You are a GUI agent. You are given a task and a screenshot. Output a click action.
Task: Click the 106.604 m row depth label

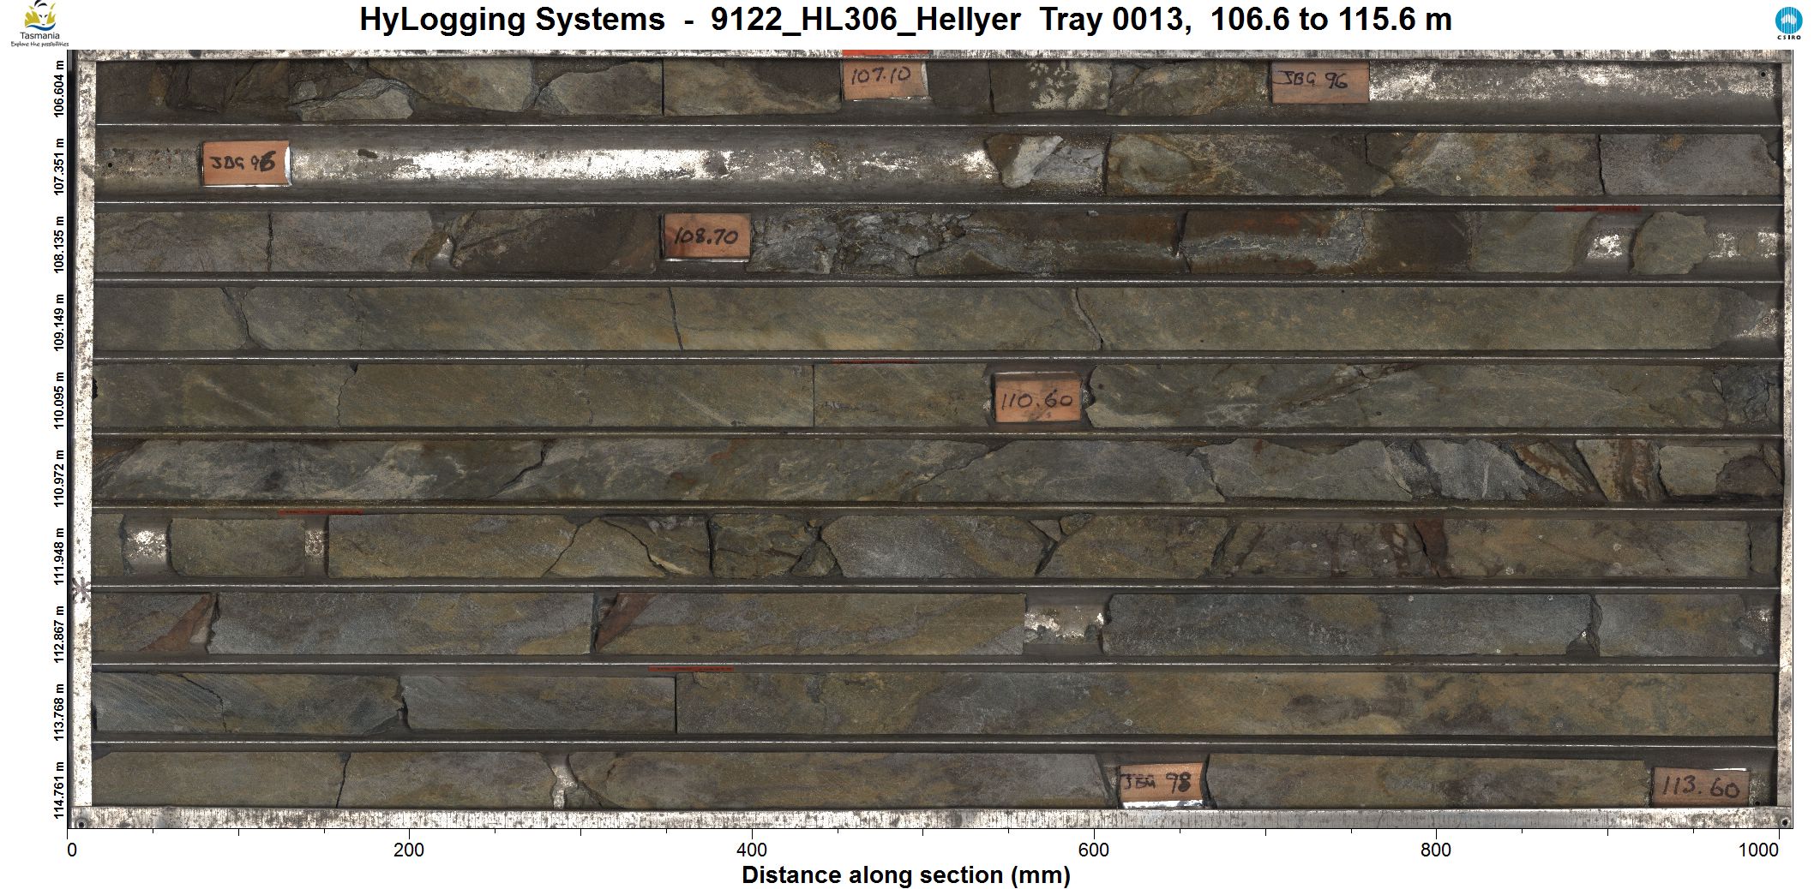point(59,88)
